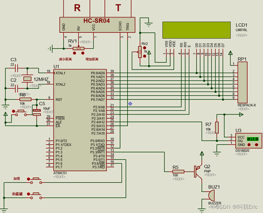Select capacitor C3 symbol
263x213 pixels.
click(16, 68)
